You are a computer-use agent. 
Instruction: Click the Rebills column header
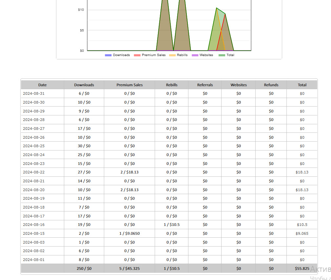point(172,85)
